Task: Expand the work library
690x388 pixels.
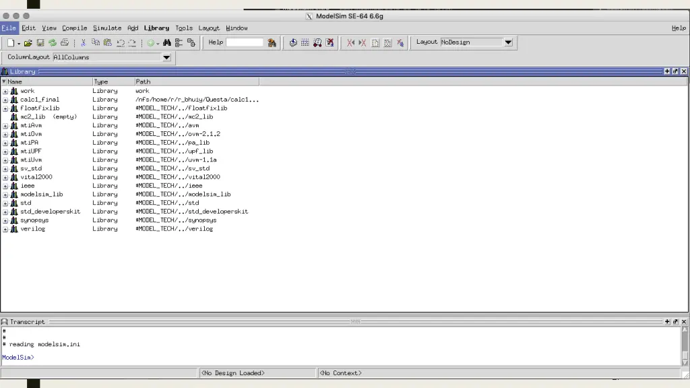Action: [5, 91]
